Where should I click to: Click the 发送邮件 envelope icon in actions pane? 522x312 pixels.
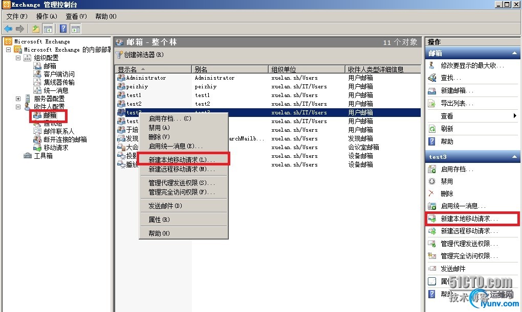432,269
